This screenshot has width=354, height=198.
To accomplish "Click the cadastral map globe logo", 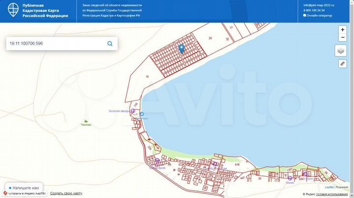I will coord(13,10).
